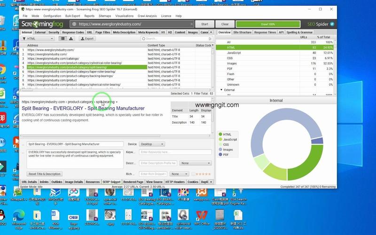
Task: Click Reset Title & Description button
Action: tap(44, 174)
